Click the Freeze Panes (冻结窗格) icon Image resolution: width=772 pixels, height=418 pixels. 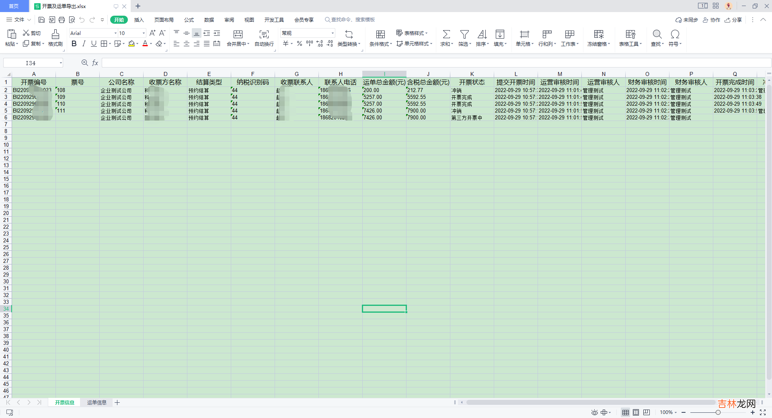pyautogui.click(x=598, y=35)
